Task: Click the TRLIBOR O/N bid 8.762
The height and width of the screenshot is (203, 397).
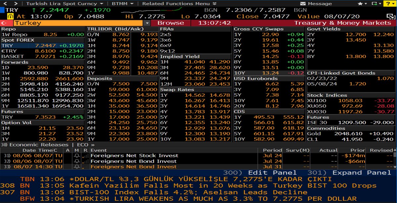Action: click(121, 34)
